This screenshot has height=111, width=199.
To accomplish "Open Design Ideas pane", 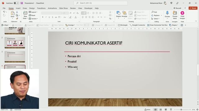I will click(175, 15).
